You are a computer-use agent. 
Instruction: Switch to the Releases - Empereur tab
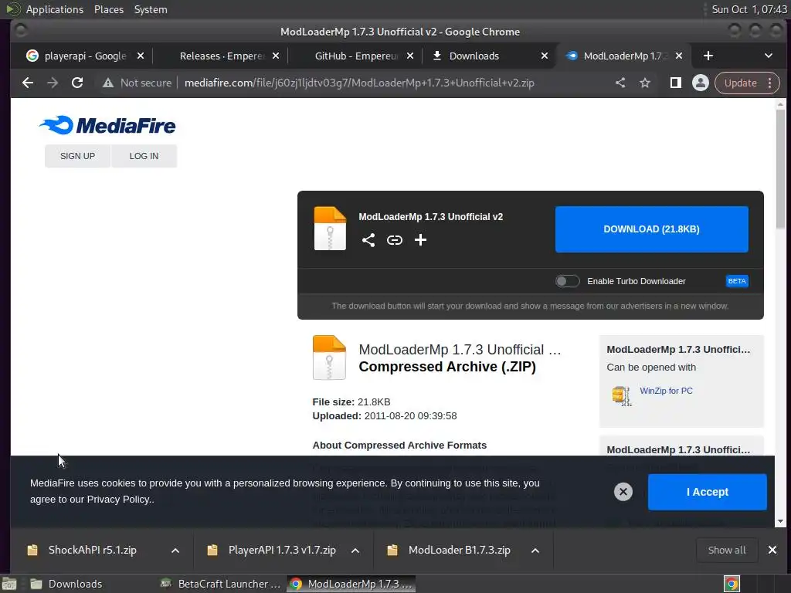[220, 56]
